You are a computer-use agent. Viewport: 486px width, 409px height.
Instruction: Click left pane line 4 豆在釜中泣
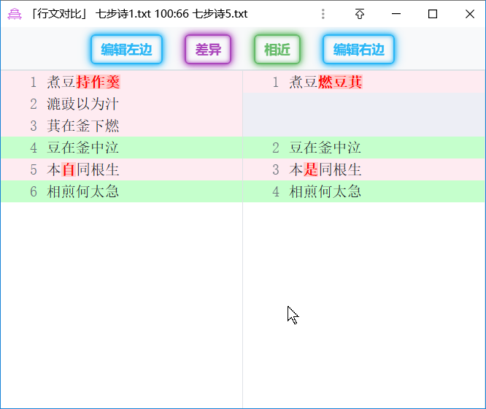[83, 148]
